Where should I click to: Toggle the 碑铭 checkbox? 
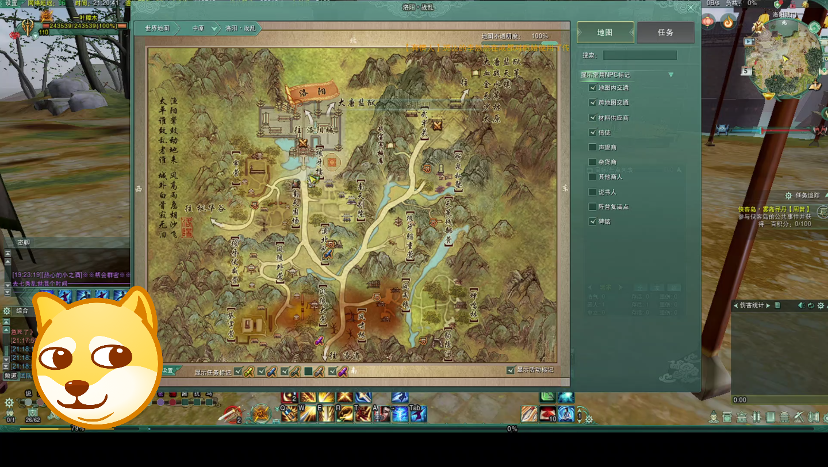pyautogui.click(x=593, y=221)
